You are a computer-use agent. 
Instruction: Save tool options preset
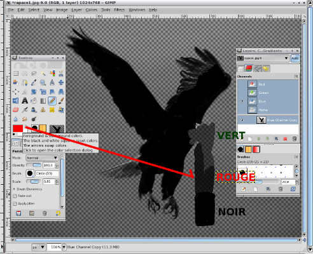point(18,213)
